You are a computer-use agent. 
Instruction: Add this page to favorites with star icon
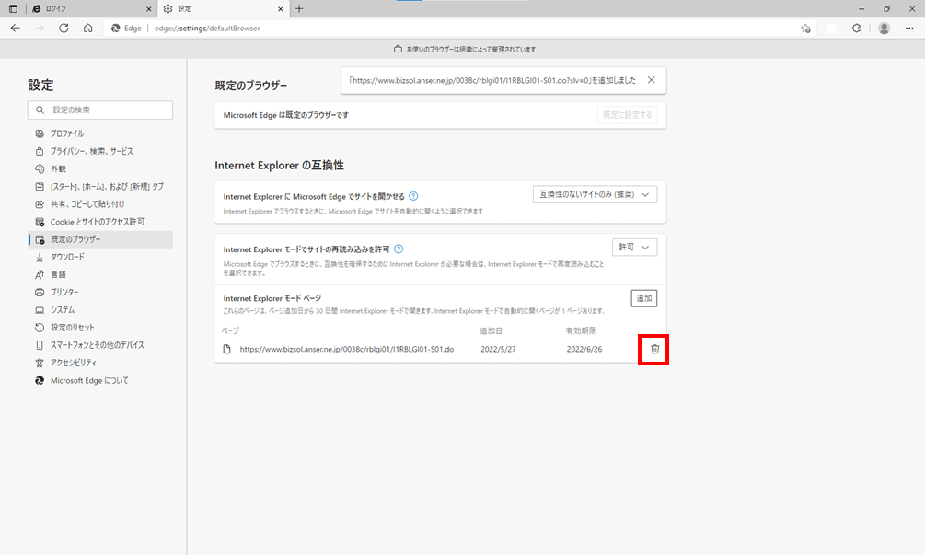[x=806, y=29]
